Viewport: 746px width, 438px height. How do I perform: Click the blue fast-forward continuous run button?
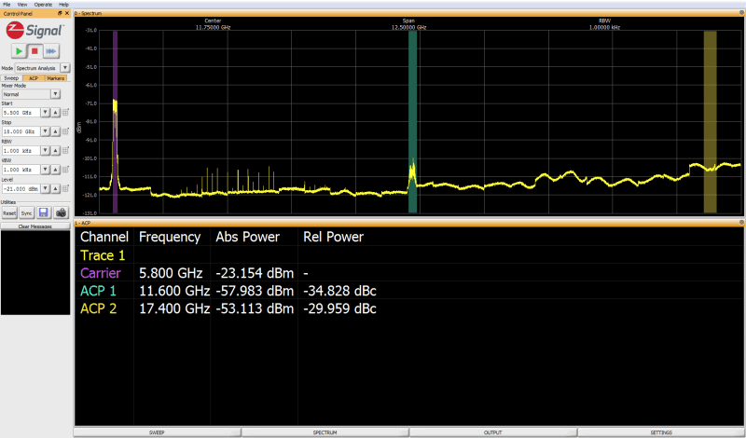point(51,51)
